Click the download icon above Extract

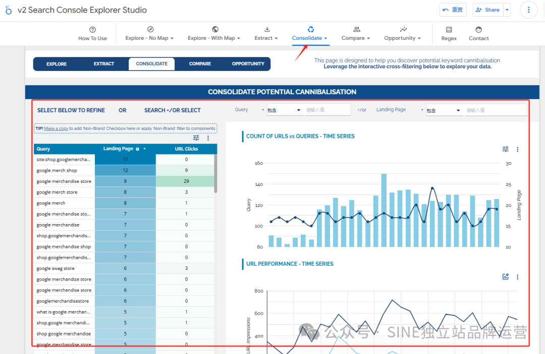[267, 29]
